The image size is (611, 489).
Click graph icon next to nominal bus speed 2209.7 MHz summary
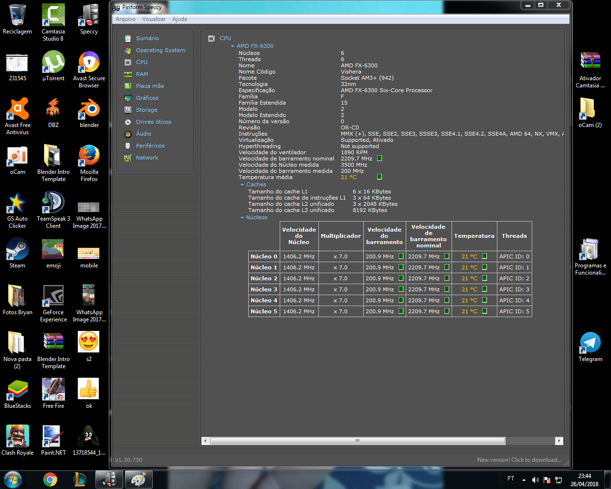click(x=379, y=158)
